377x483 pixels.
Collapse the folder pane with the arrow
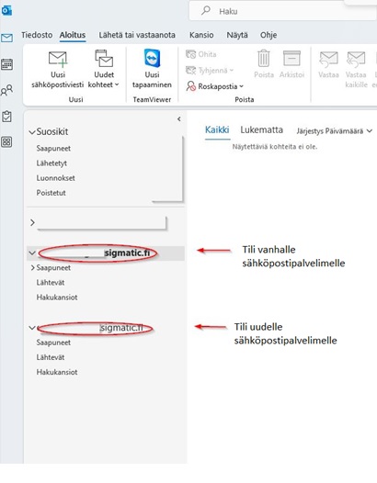click(x=179, y=118)
